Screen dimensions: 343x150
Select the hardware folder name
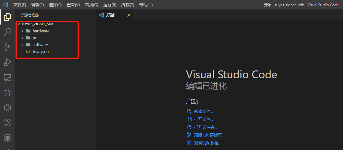coord(41,31)
